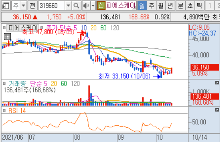Click the change rate +5.09%
Viewport: 220px width, 142px height.
point(76,17)
